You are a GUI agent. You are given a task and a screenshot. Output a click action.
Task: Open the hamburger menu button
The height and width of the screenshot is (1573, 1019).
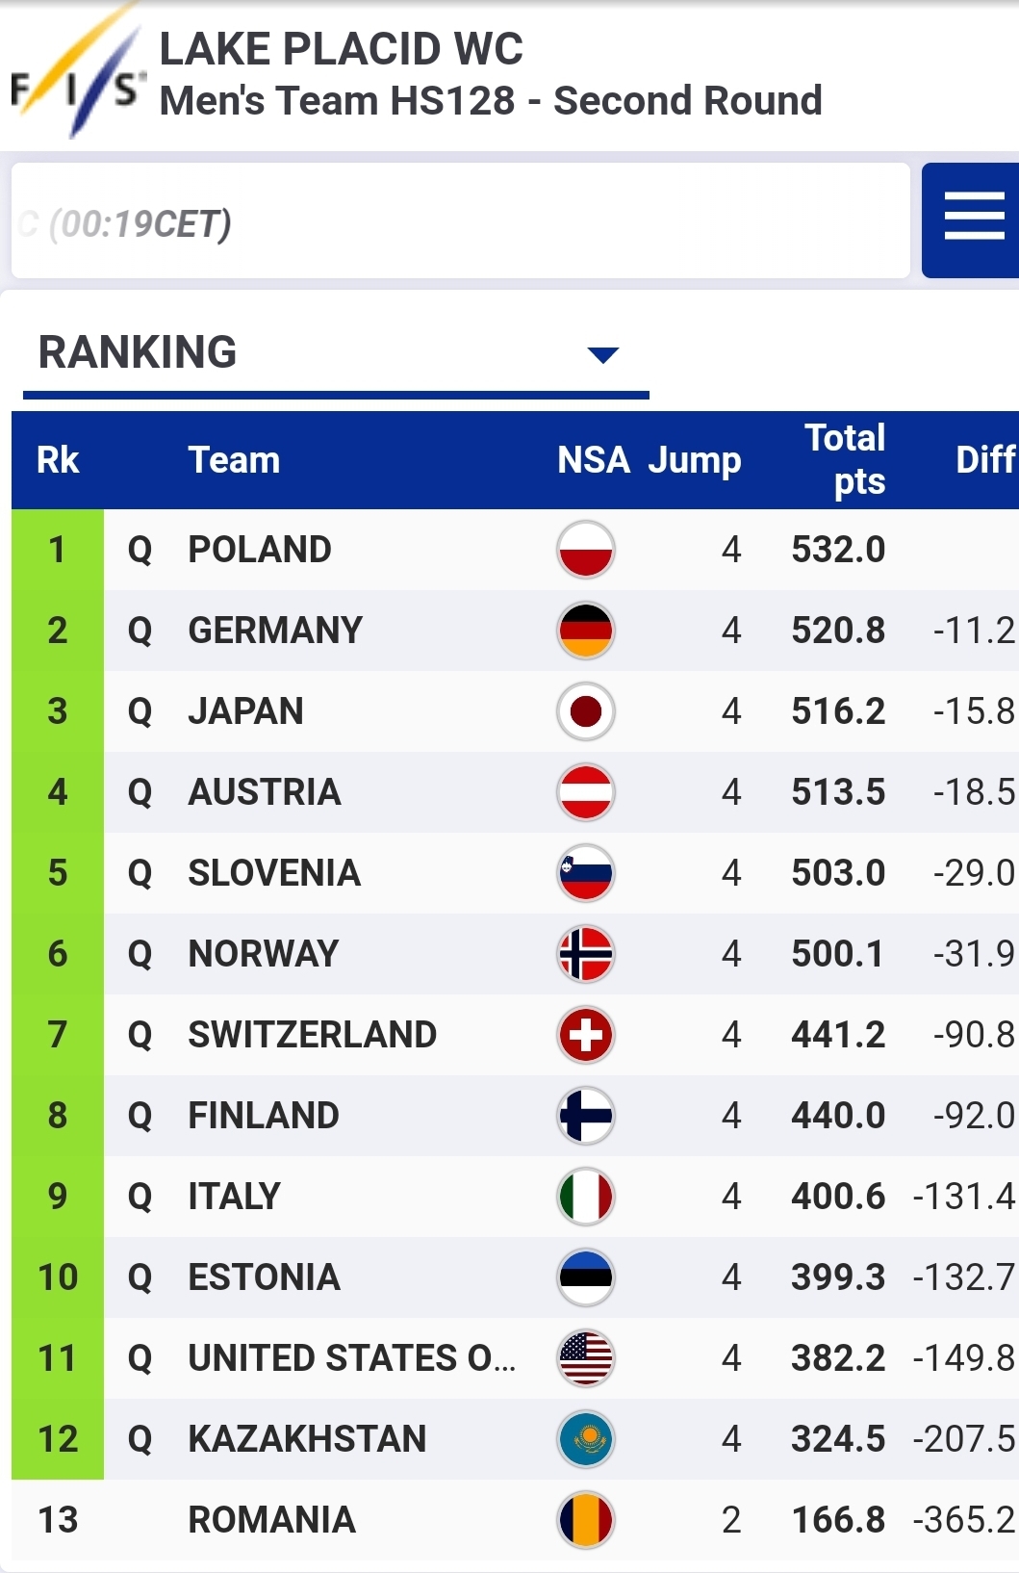pos(973,219)
